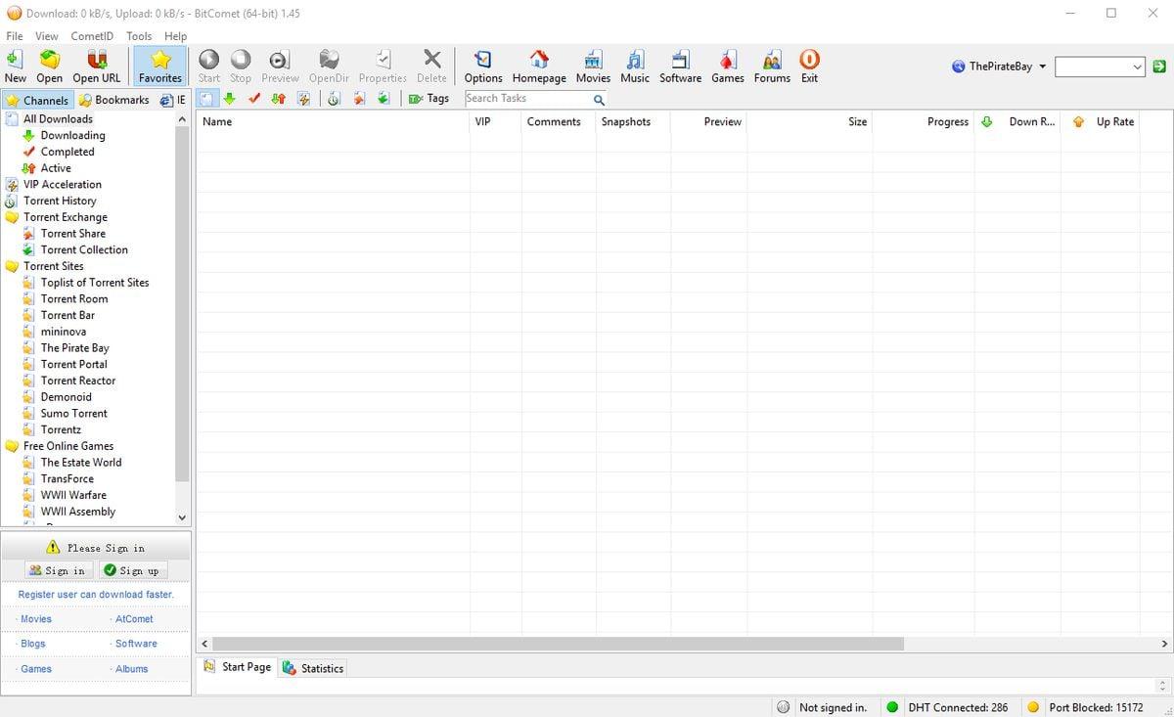Open the File menu
This screenshot has width=1174, height=717.
(15, 36)
